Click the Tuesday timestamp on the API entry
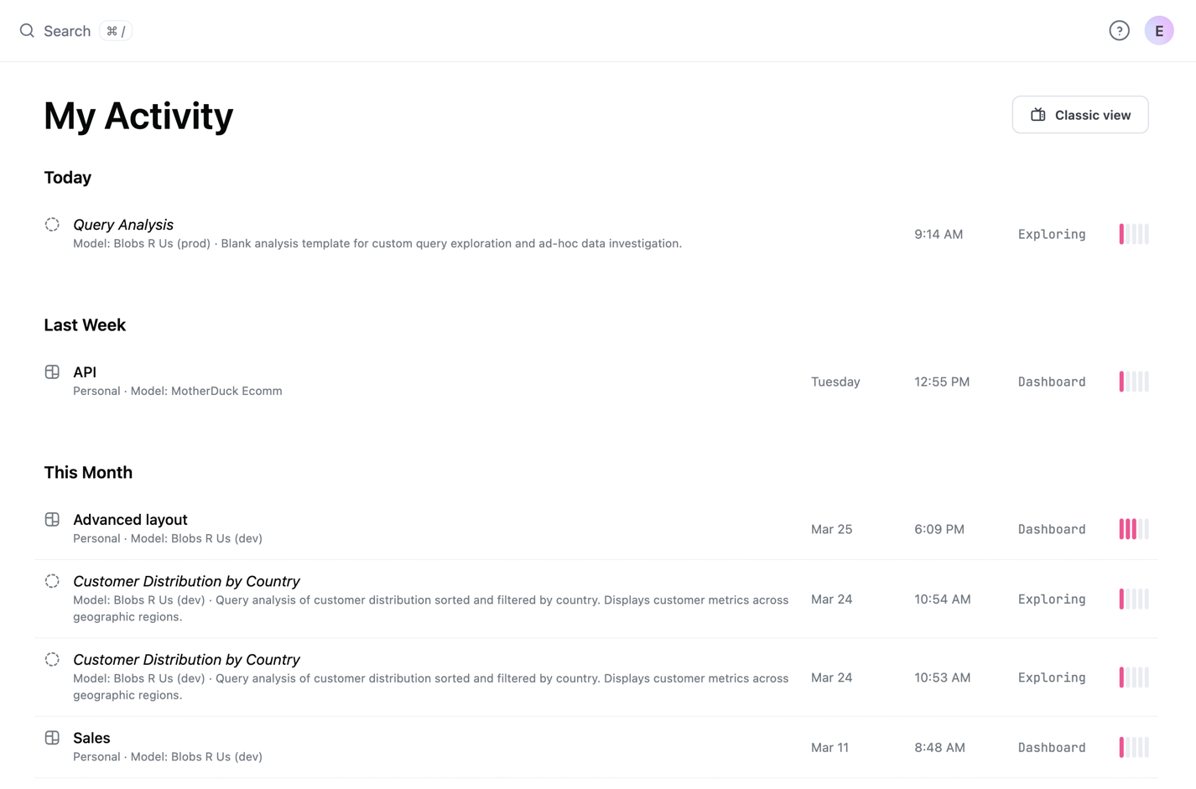 point(835,382)
